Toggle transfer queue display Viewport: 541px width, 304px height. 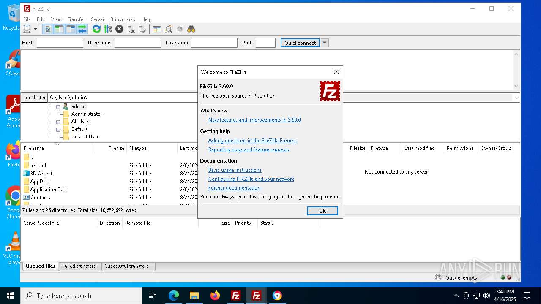pos(82,29)
